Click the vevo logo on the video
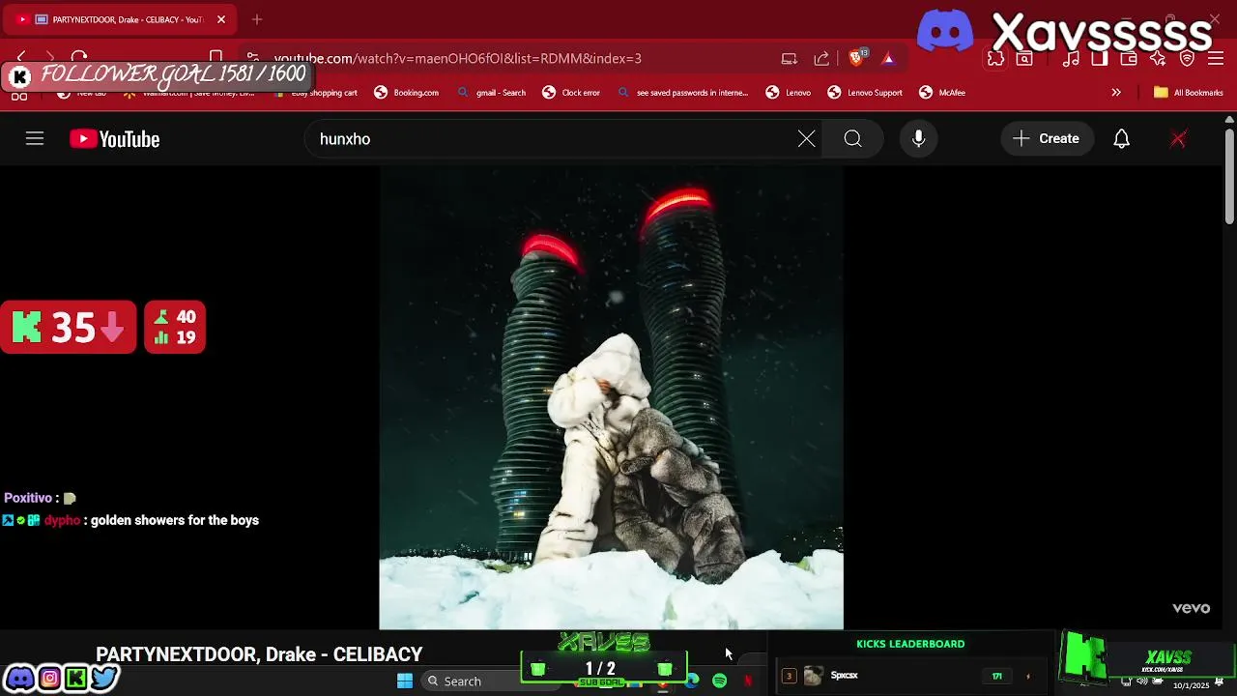 (1191, 608)
